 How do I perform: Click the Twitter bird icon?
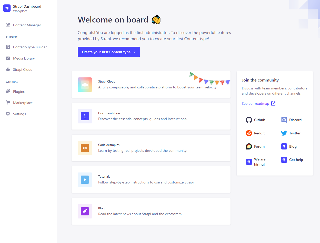[284, 133]
